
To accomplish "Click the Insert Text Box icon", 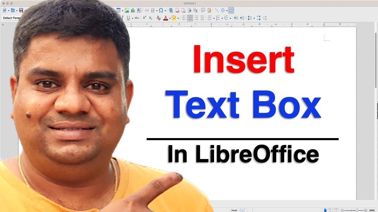I will pyautogui.click(x=139, y=10).
